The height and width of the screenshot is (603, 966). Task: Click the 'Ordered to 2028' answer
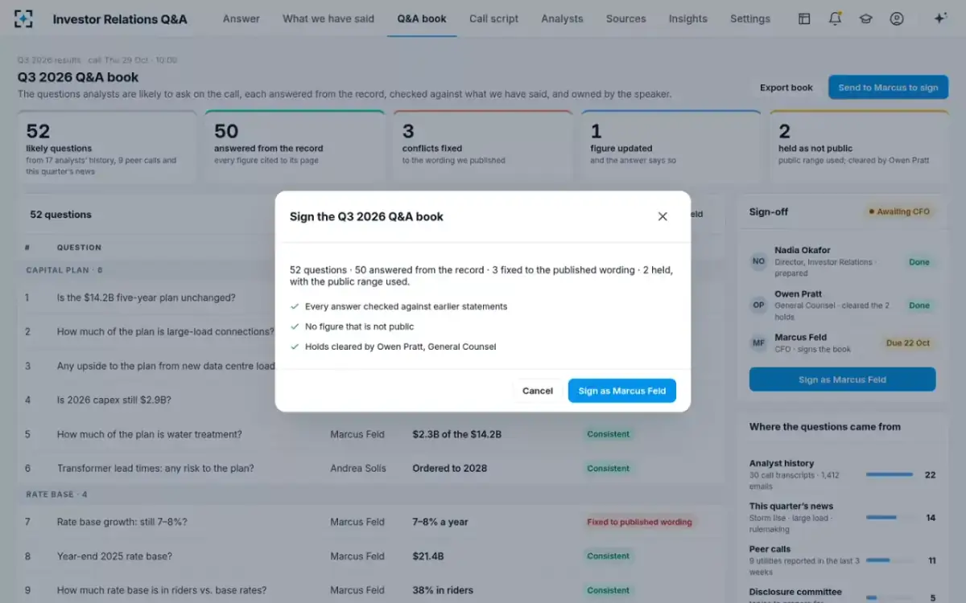tap(450, 468)
